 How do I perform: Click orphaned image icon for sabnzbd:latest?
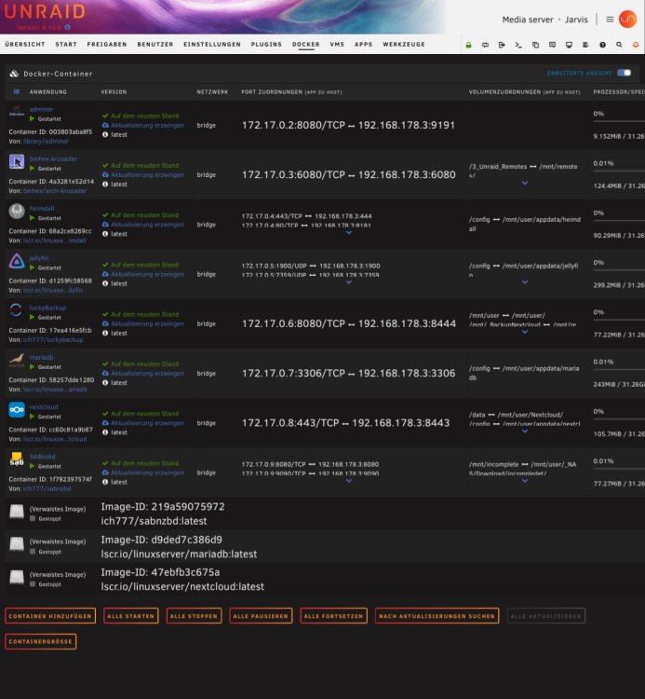[17, 512]
